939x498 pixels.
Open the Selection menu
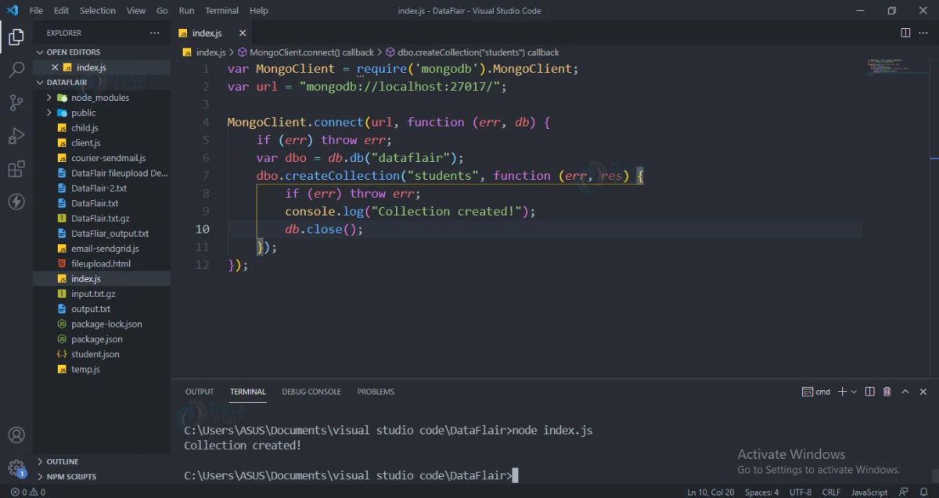[98, 10]
